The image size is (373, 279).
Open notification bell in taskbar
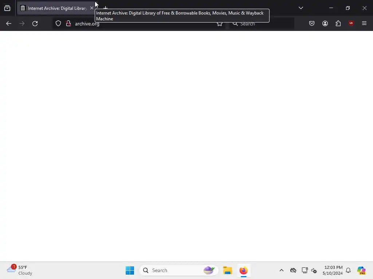(348, 270)
